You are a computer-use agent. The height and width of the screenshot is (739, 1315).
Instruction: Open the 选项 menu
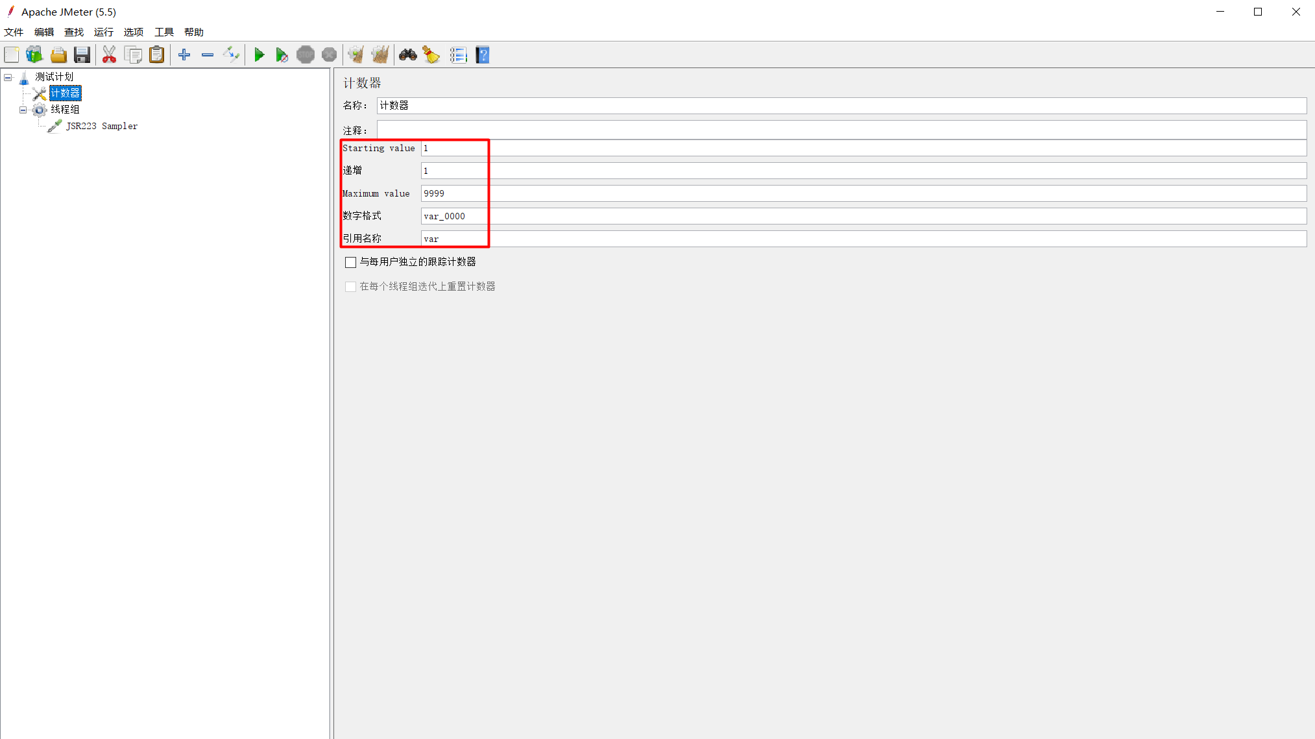coord(133,32)
